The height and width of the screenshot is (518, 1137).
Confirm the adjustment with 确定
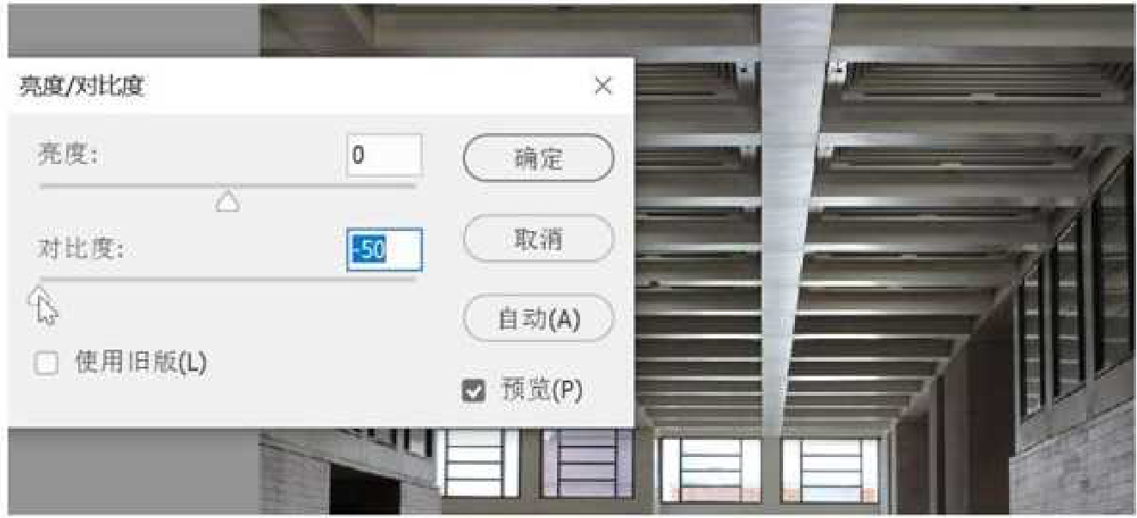coord(539,157)
